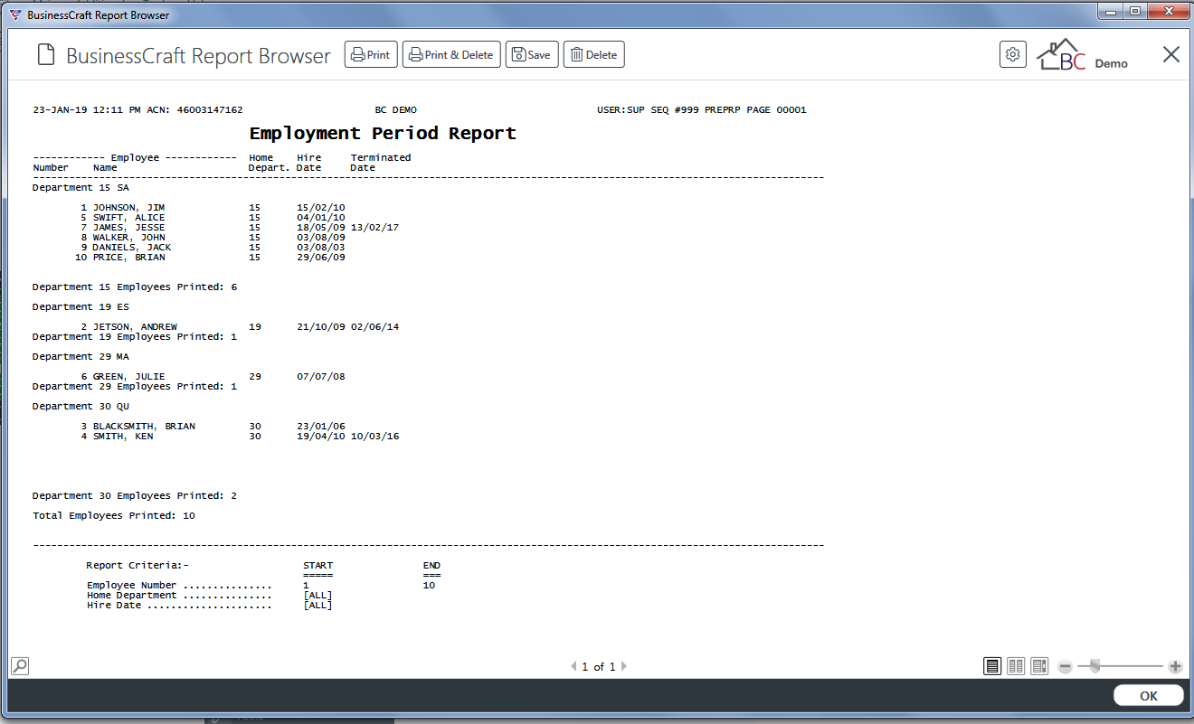Viewport: 1194px width, 724px height.
Task: Click the "Department 29 MA" group header
Action: pyautogui.click(x=81, y=357)
